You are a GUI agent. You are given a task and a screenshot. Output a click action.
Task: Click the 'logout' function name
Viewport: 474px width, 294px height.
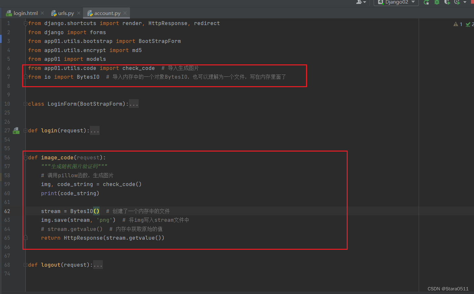coord(51,265)
